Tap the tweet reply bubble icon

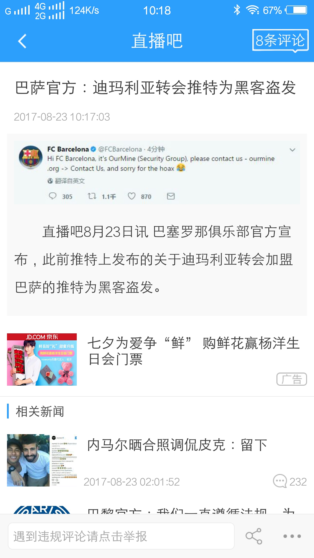tap(53, 196)
